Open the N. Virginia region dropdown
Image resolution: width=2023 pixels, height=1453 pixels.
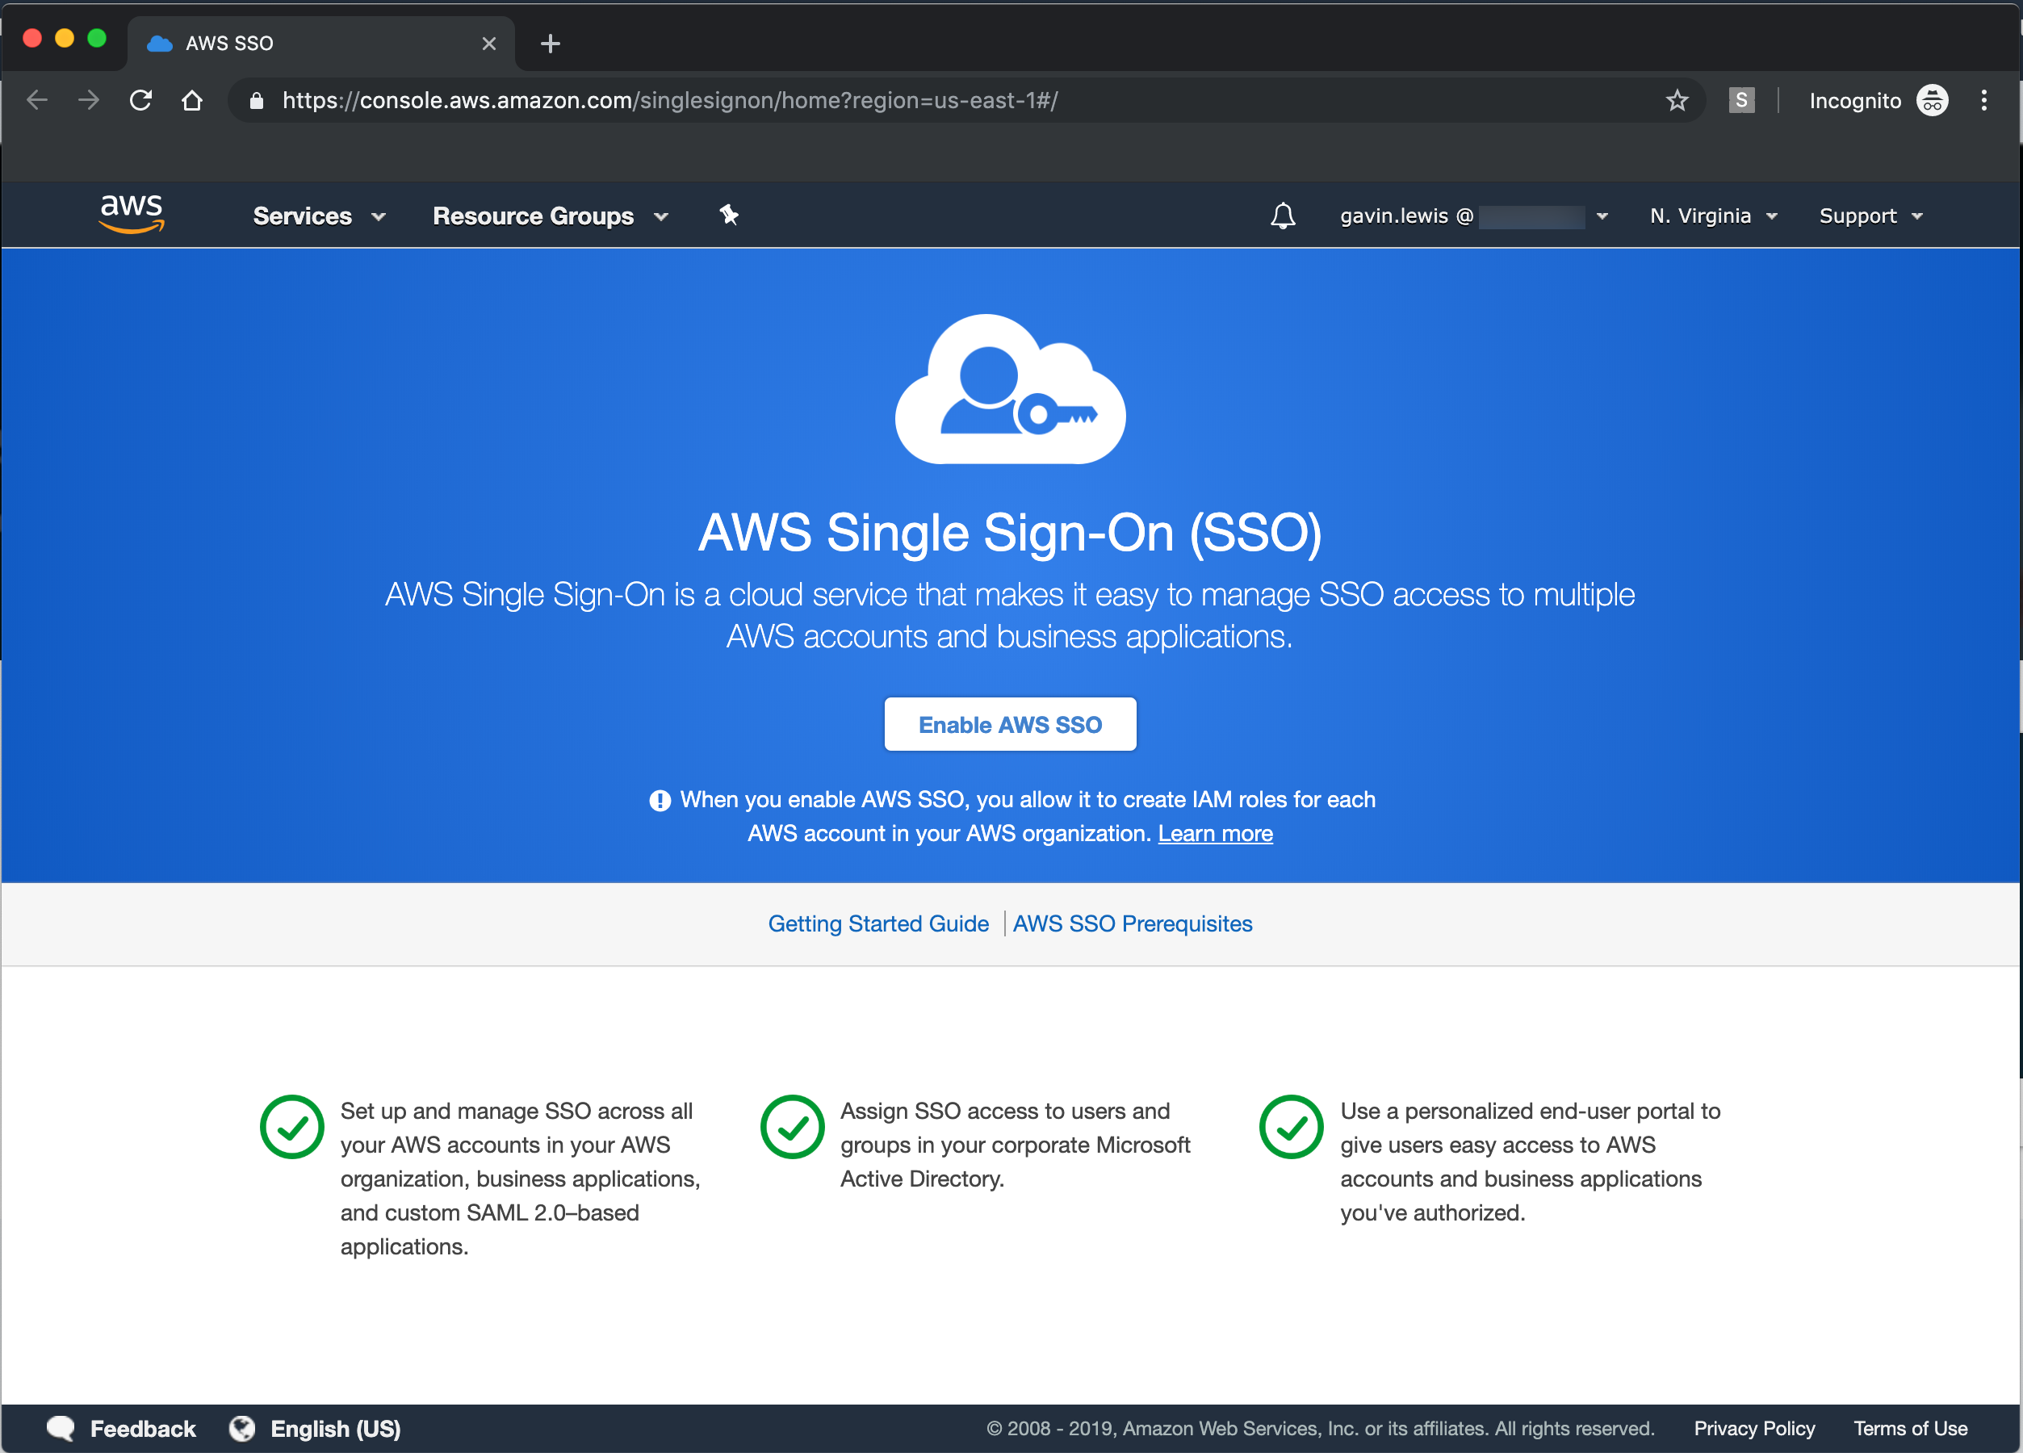[x=1714, y=216]
